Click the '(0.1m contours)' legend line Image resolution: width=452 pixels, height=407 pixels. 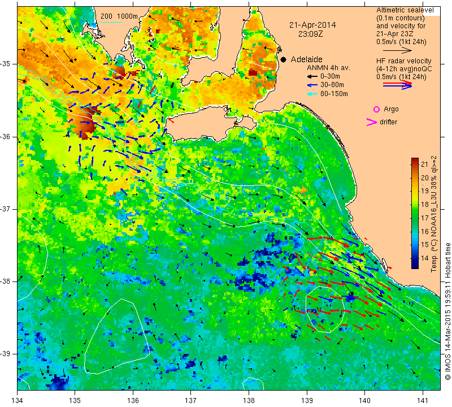(x=401, y=18)
